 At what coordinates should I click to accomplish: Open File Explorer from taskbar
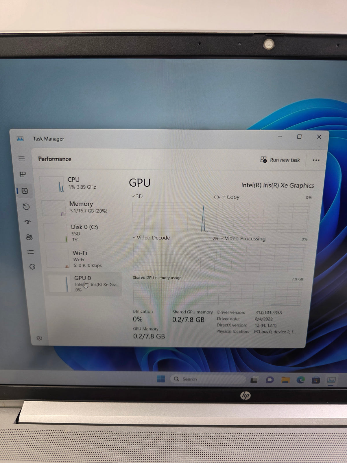pyautogui.click(x=285, y=380)
